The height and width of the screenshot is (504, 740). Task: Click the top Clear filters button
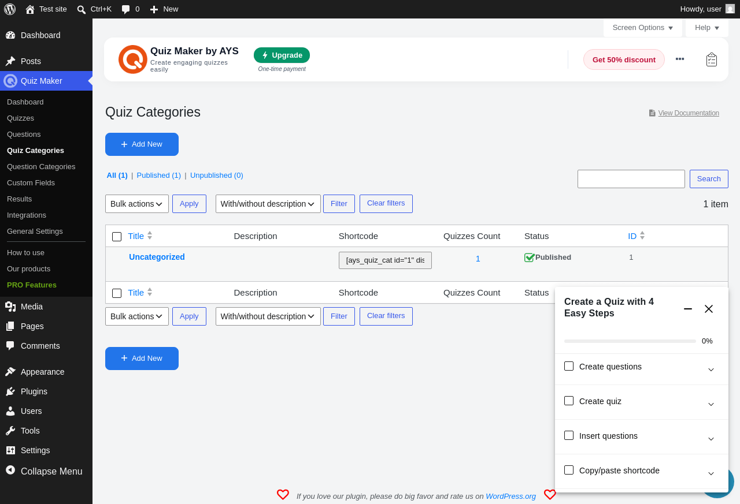[x=386, y=204]
